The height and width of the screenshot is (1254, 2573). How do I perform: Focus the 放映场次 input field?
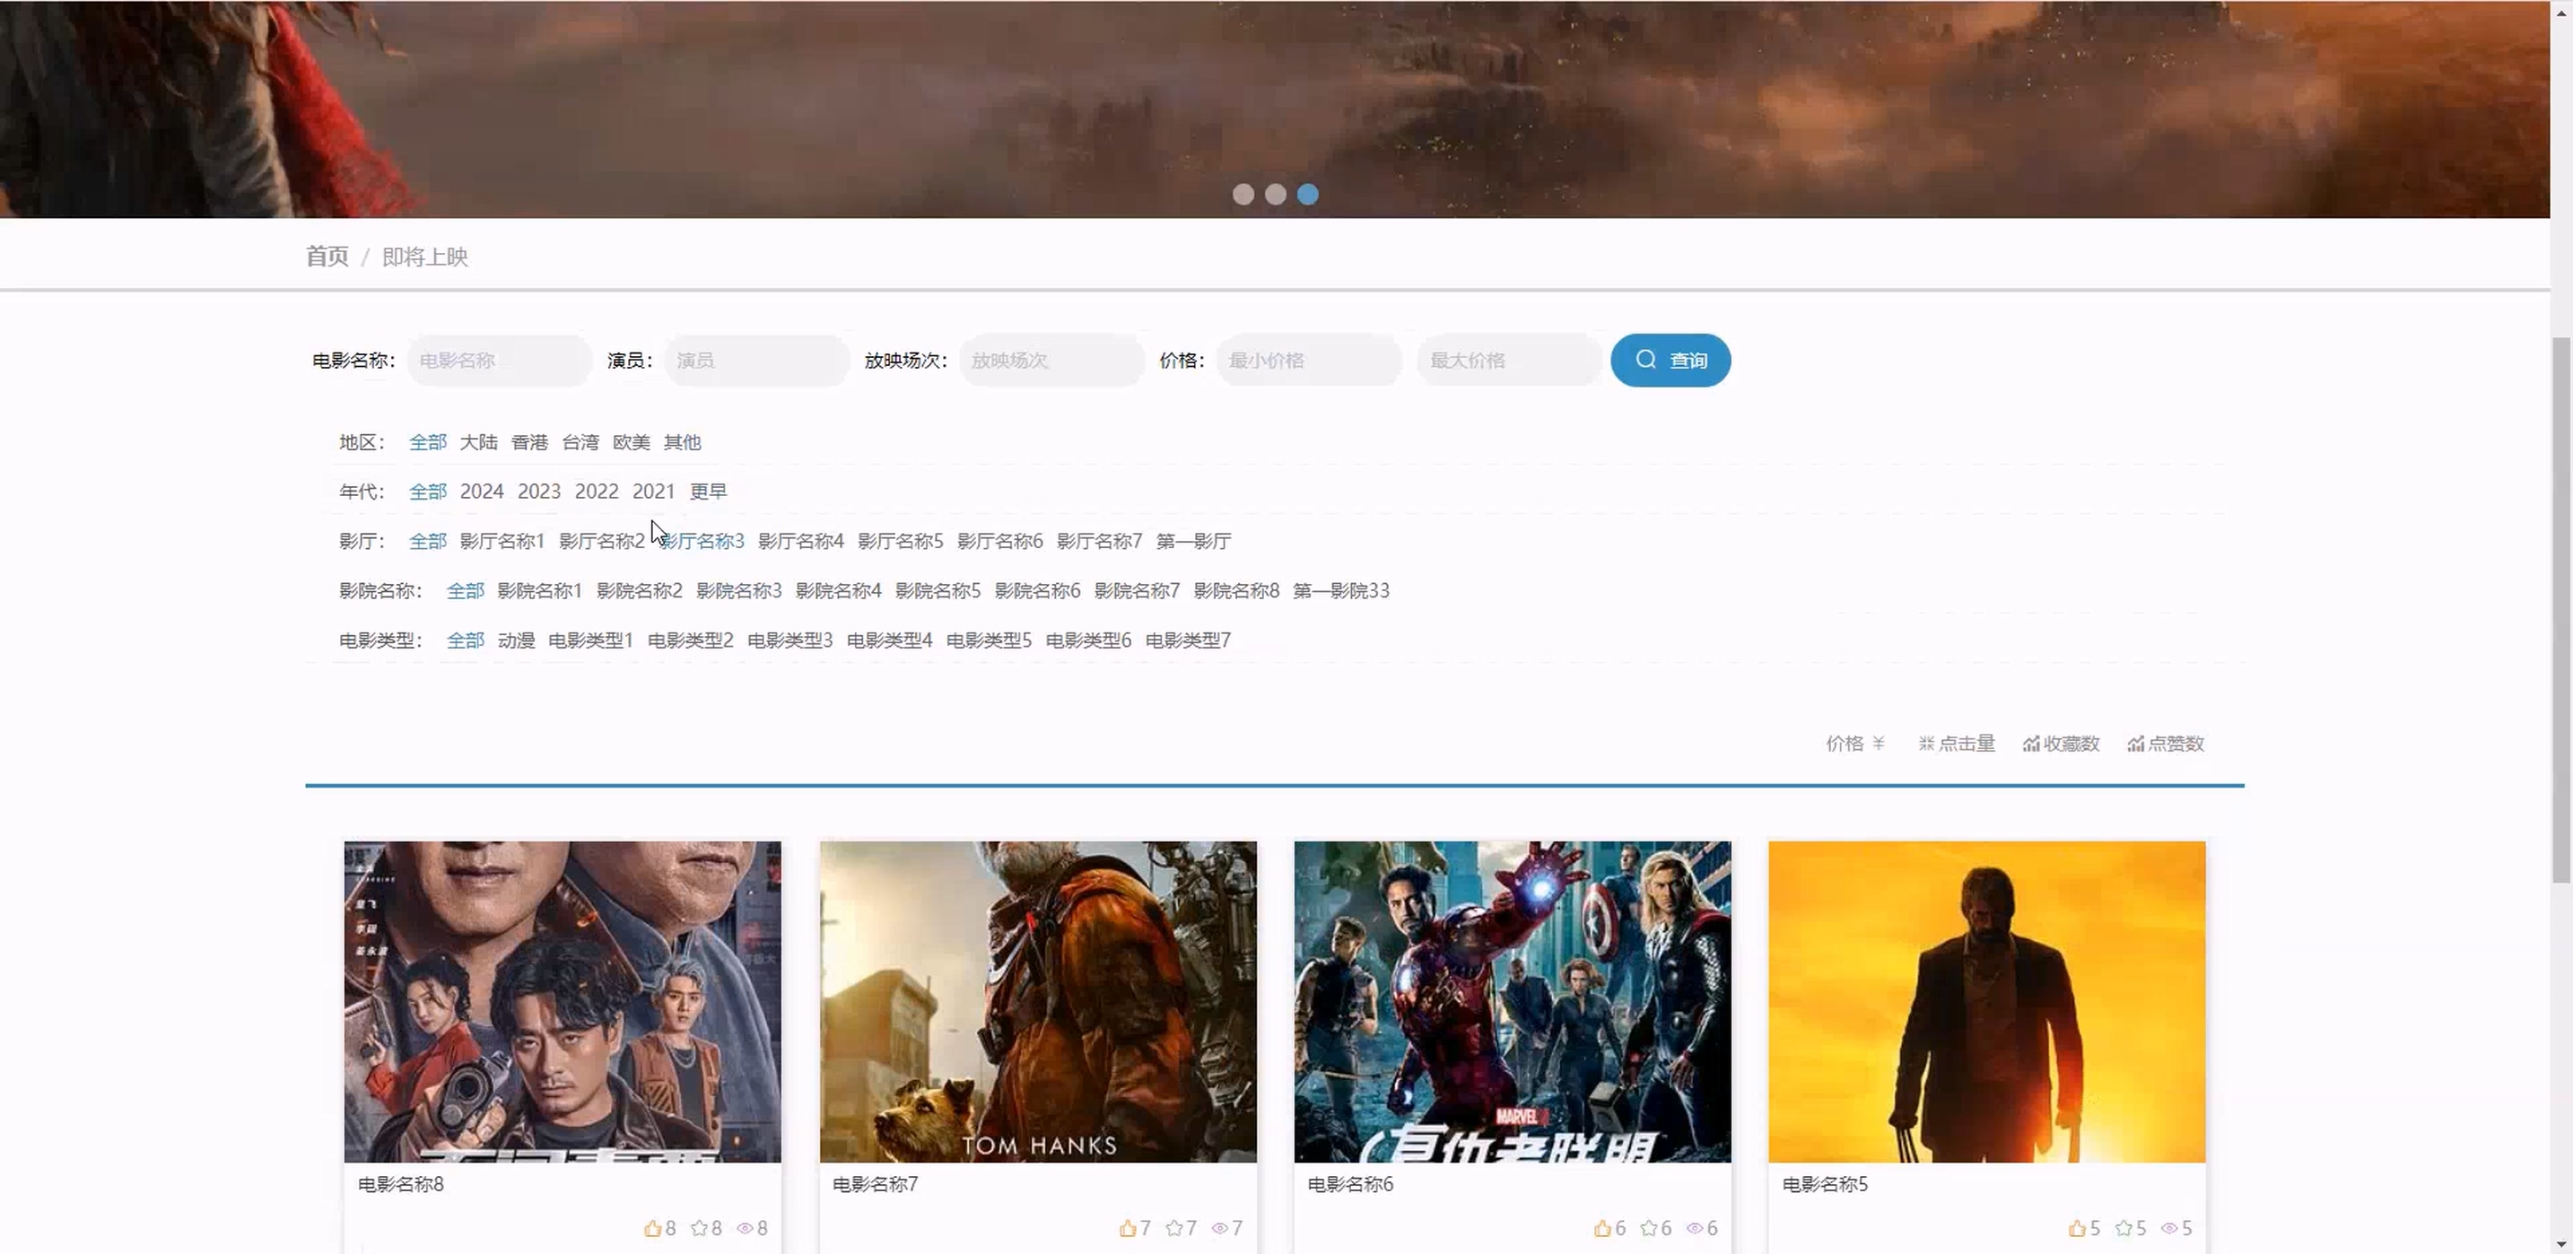1051,361
